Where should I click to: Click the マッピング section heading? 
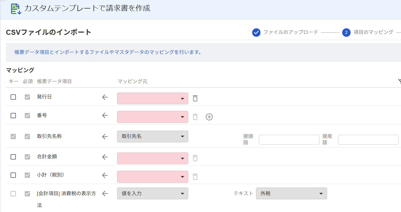point(20,70)
